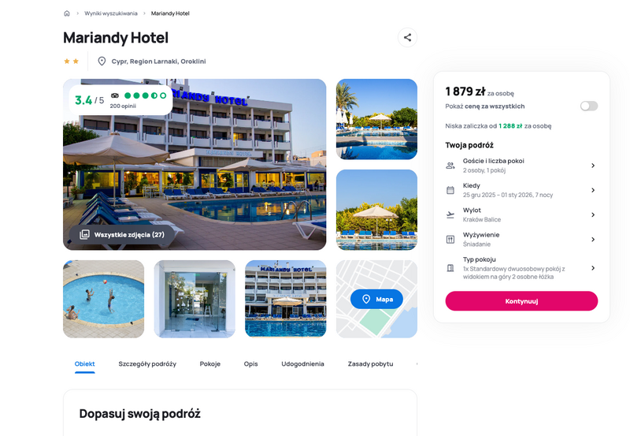Open the Mapa button on map thumbnail

376,299
